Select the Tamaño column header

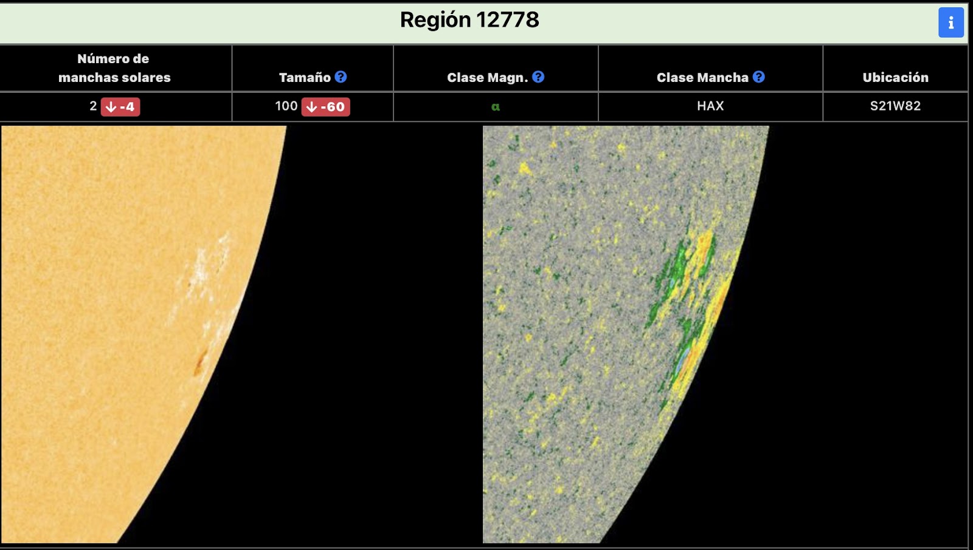click(x=305, y=77)
